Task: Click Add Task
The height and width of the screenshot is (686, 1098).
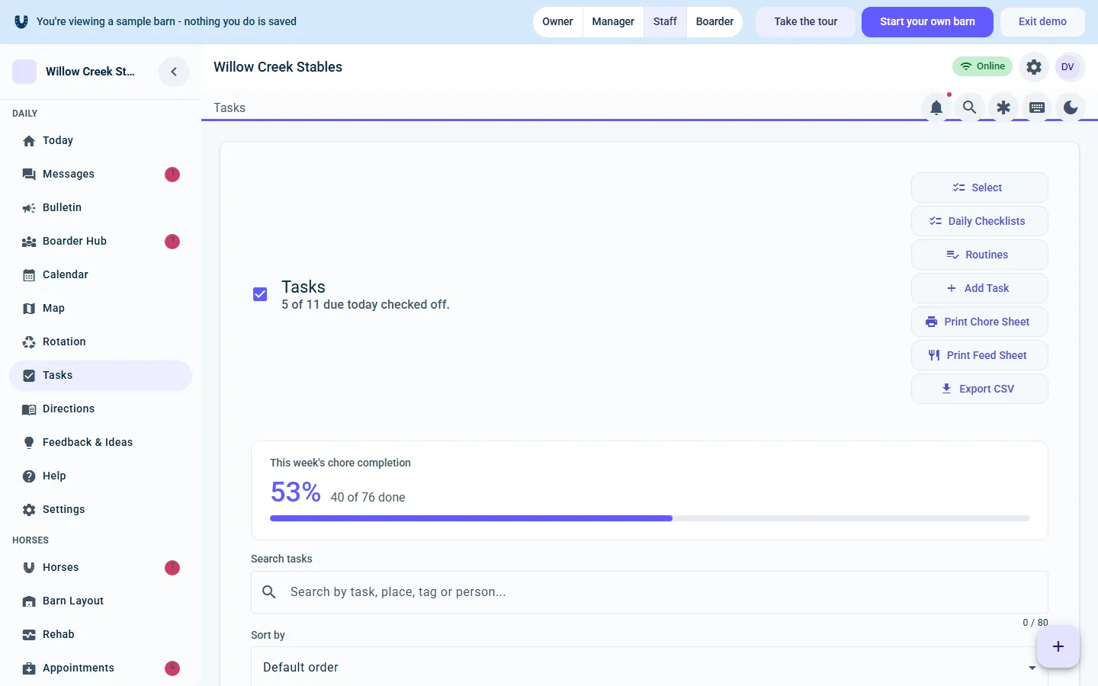Action: 979,288
